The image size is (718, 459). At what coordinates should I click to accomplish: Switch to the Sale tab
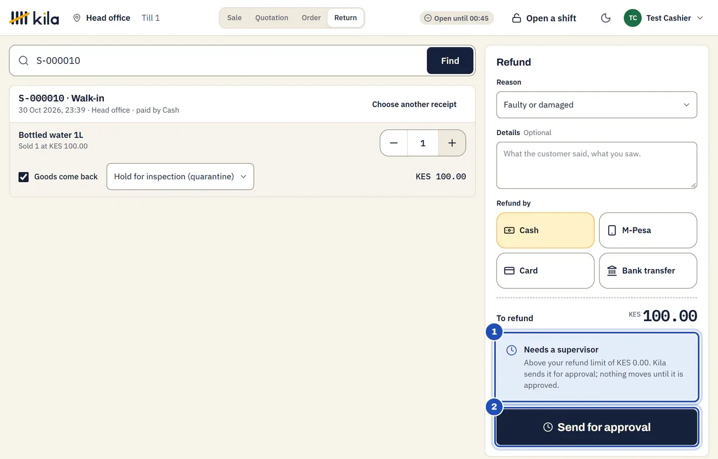tap(234, 18)
